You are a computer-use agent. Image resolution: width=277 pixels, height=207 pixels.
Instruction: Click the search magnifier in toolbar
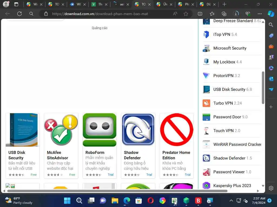coord(31,14)
